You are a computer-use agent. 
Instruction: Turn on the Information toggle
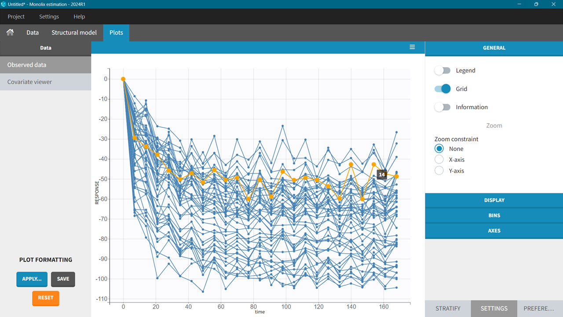point(442,107)
